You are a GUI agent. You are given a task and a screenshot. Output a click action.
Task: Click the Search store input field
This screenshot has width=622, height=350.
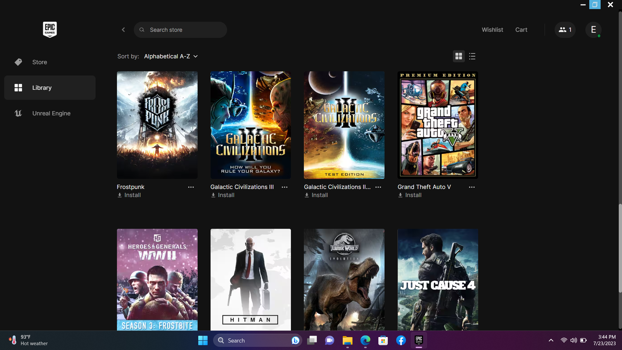(180, 29)
